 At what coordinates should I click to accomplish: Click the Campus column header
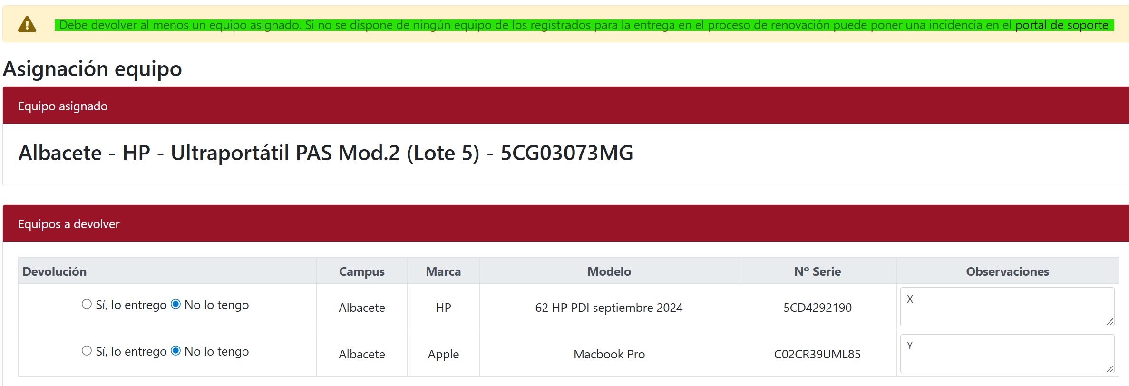tap(361, 271)
